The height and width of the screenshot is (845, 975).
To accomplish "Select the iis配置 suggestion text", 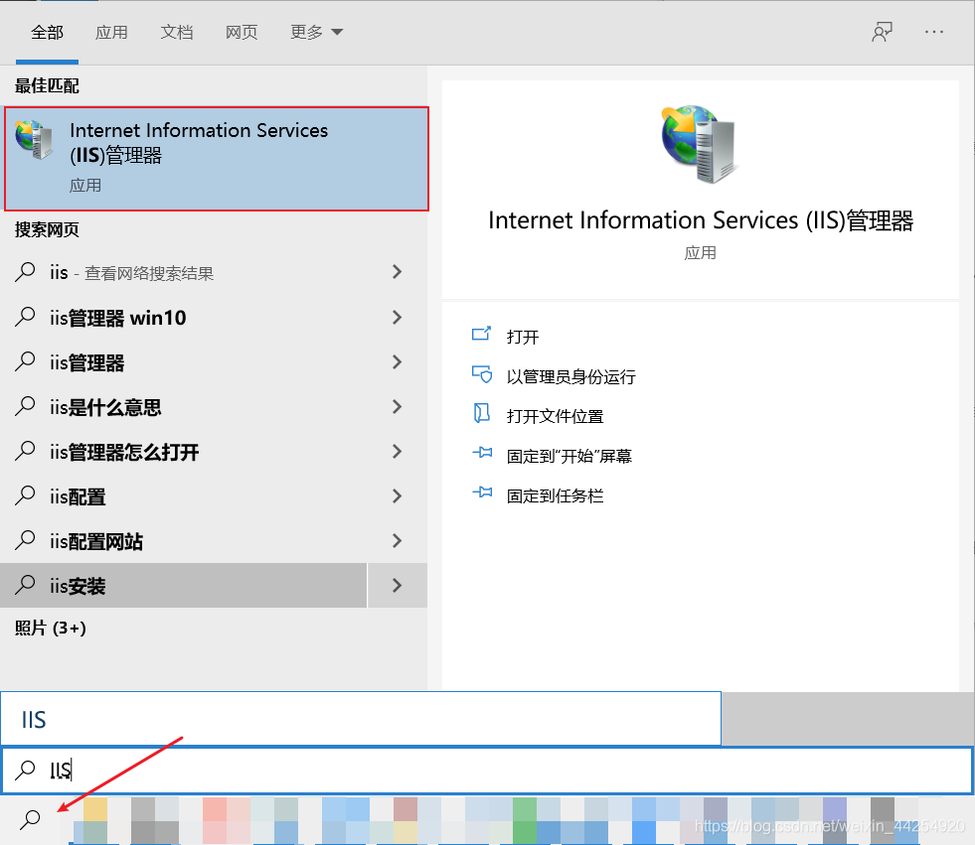I will click(x=78, y=496).
